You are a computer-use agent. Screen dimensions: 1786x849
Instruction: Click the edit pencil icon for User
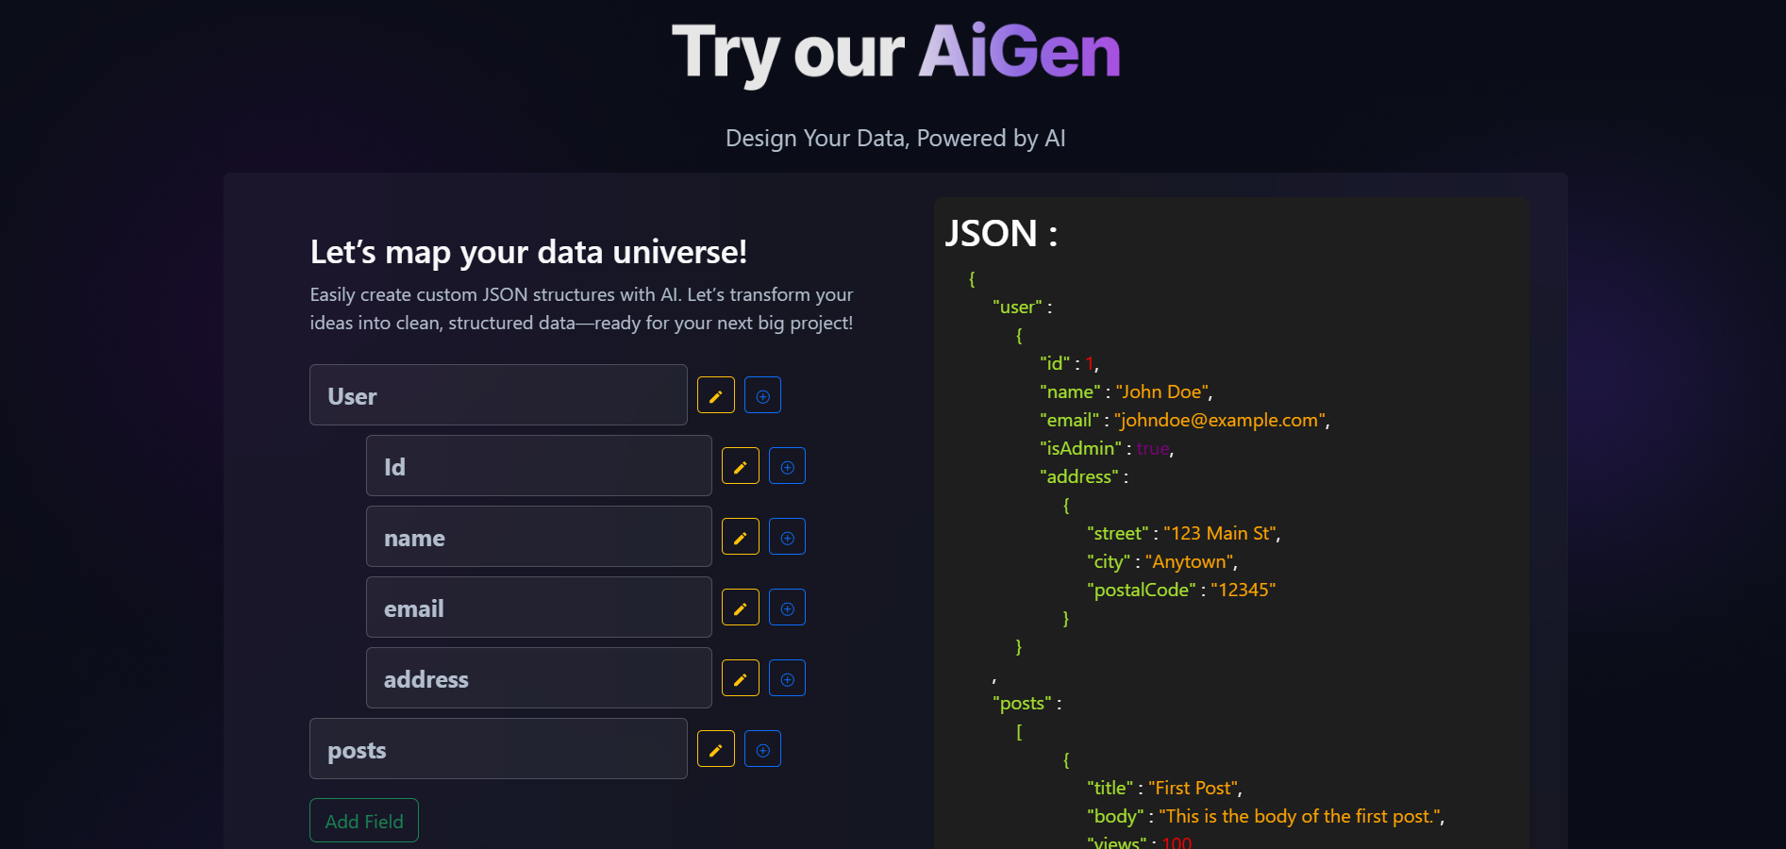715,395
